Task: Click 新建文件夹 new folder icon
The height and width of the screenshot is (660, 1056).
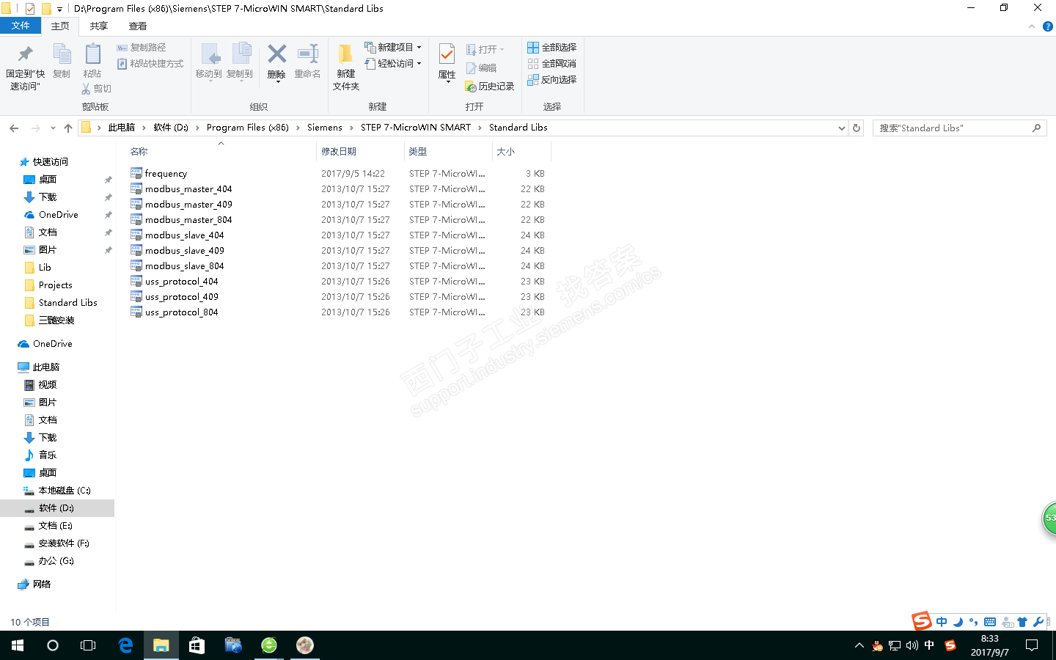Action: [345, 54]
